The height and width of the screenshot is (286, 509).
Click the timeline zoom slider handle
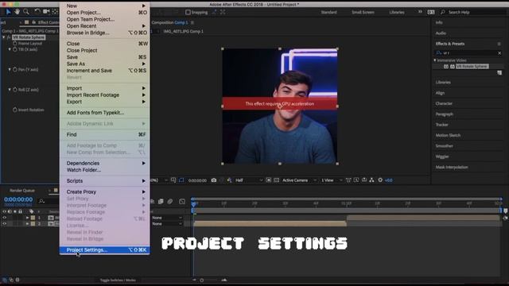(201, 280)
